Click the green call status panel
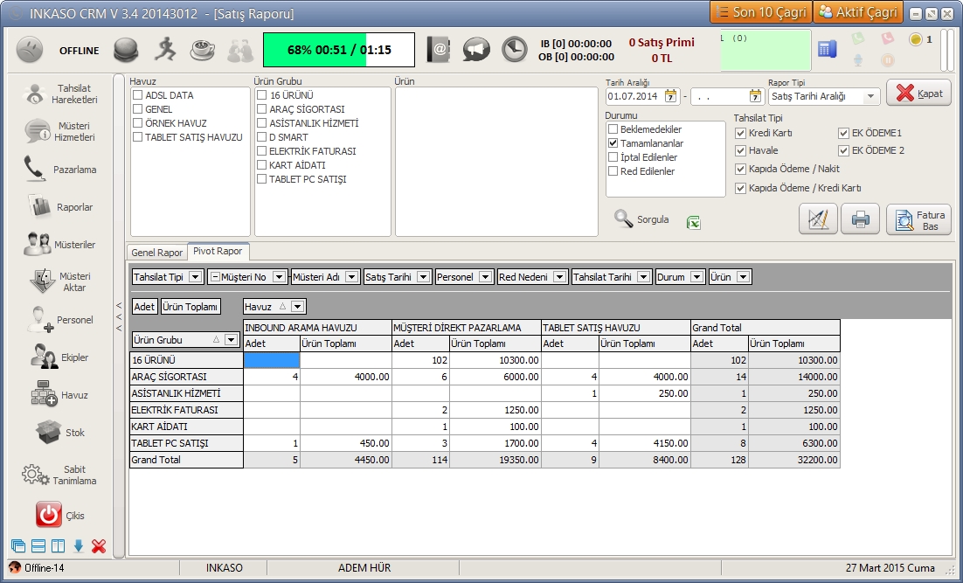The height and width of the screenshot is (583, 963). click(766, 50)
